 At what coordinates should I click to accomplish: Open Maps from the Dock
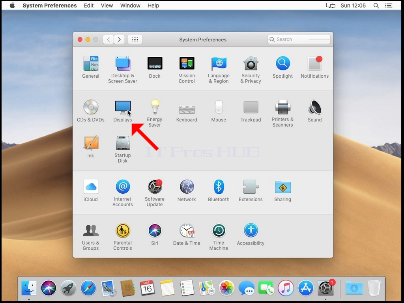pos(207,288)
